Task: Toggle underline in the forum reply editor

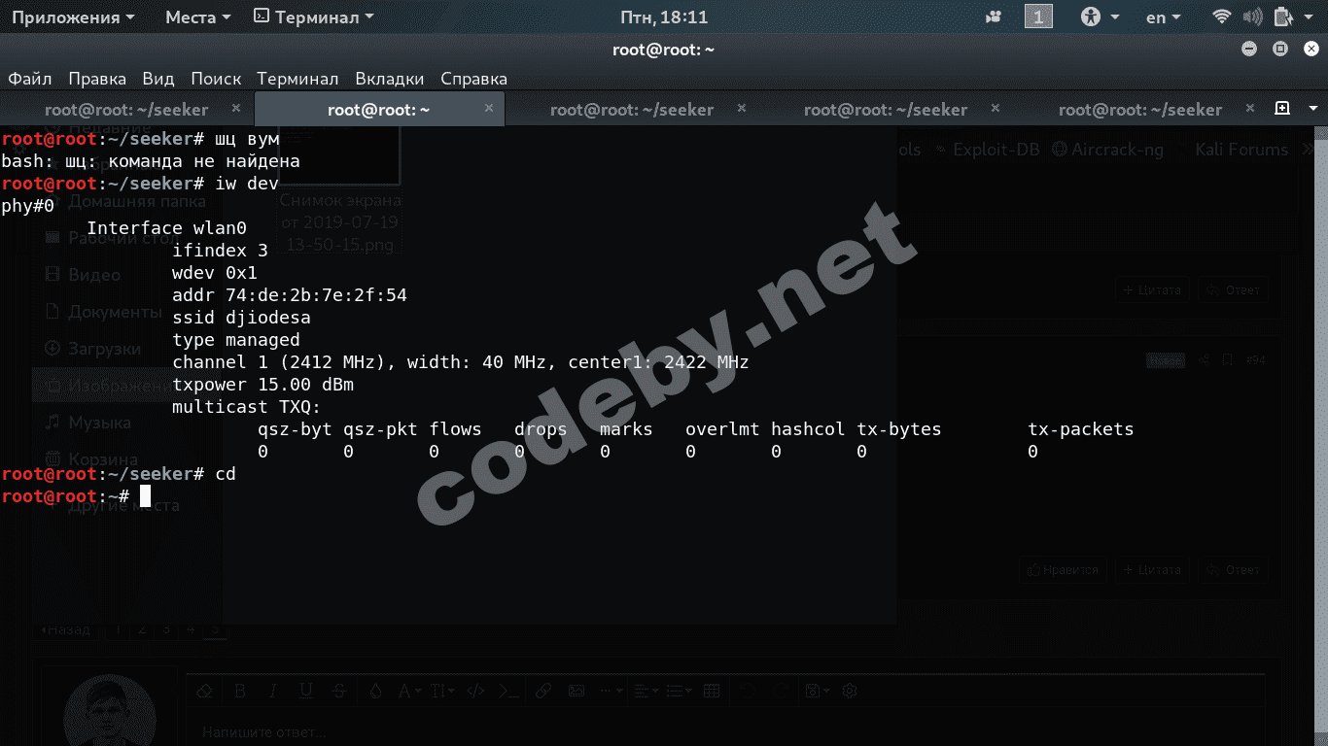Action: click(x=306, y=691)
